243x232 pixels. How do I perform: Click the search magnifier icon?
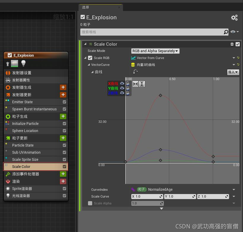point(226,32)
